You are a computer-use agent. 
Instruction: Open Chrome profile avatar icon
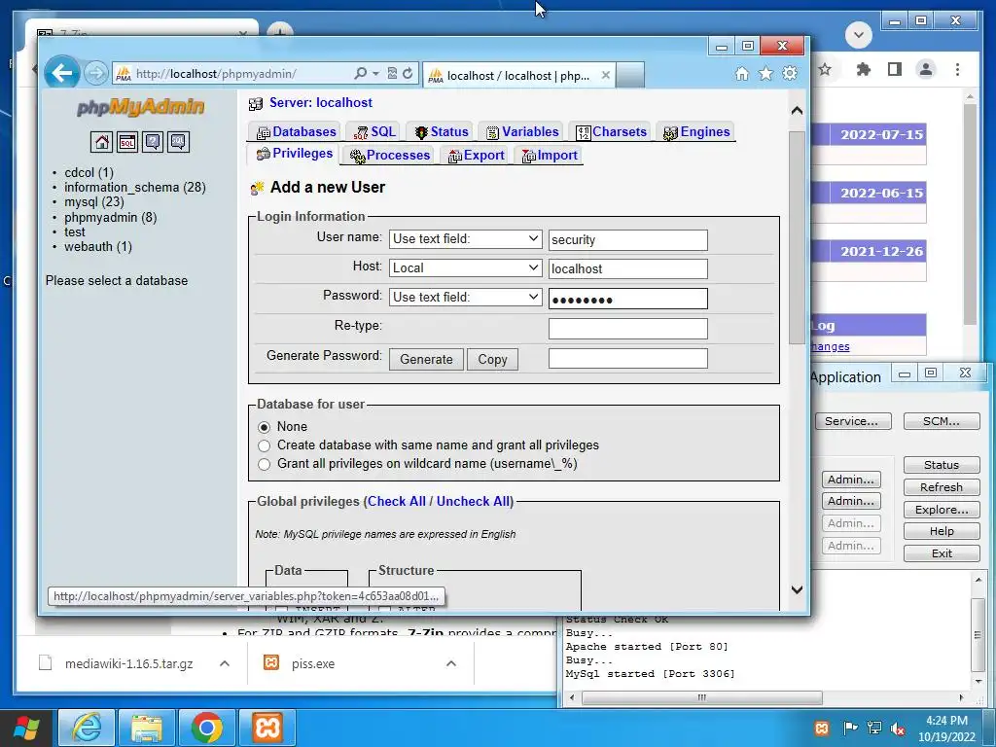tap(926, 69)
